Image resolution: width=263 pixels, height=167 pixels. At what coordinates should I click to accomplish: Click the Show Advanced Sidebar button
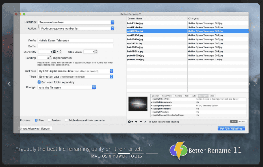(35, 128)
